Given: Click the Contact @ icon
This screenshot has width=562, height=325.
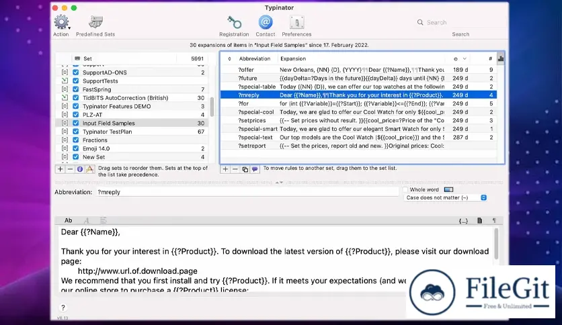Looking at the screenshot, I should [266, 22].
